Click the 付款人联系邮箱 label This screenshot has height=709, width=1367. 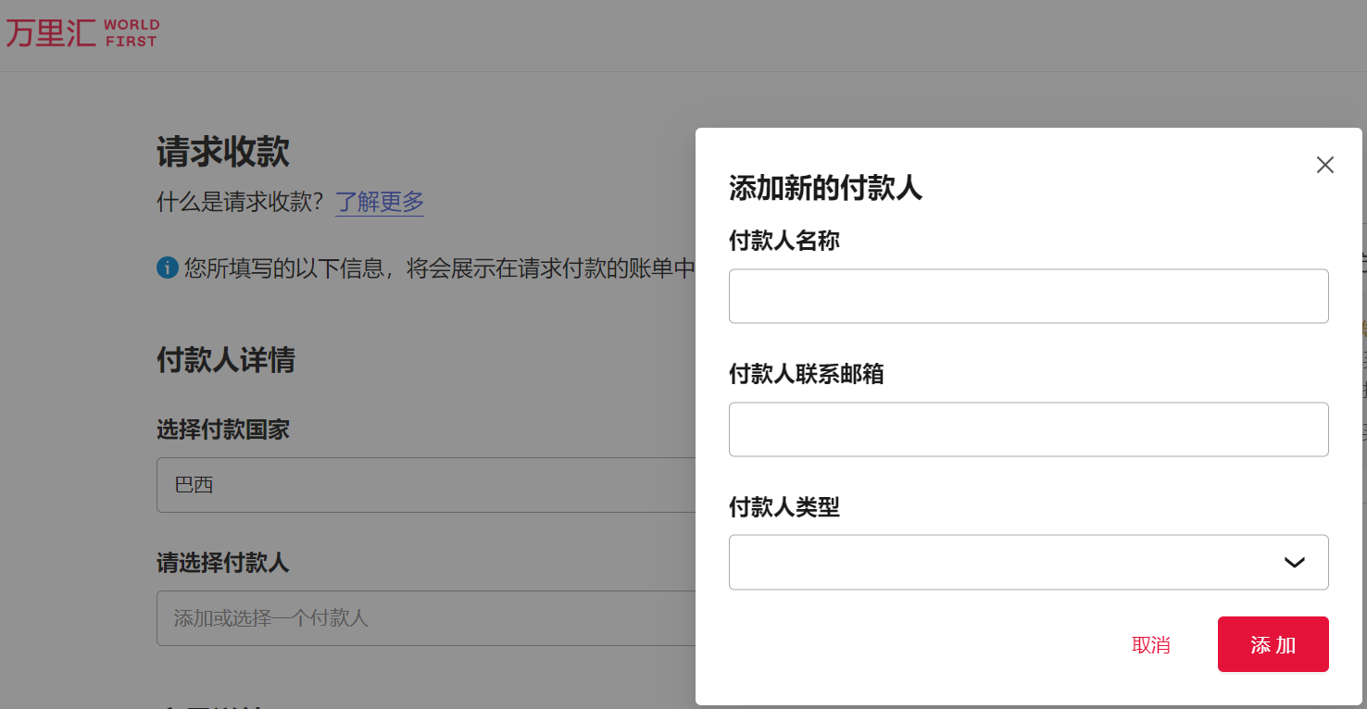(x=807, y=375)
